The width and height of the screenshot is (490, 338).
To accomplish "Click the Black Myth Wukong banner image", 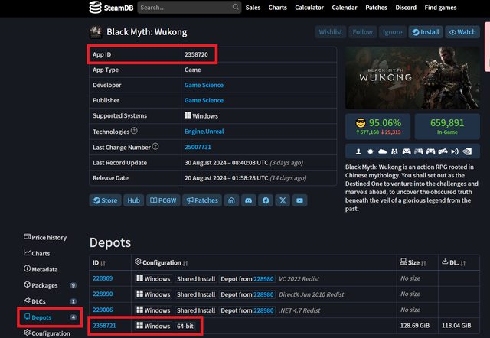I will [x=412, y=79].
